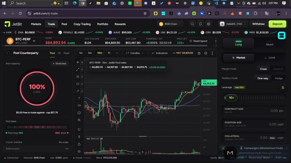
Task: Click the collateral MAX button
Action: pyautogui.click(x=272, y=138)
